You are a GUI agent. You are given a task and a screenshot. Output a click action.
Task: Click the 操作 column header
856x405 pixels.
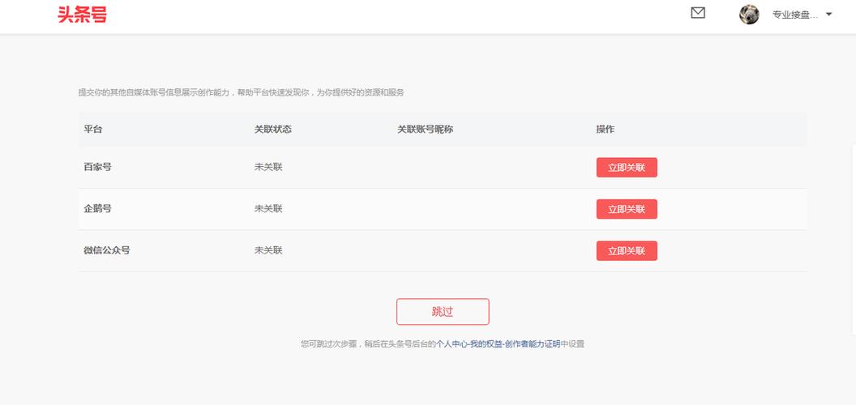click(x=606, y=130)
